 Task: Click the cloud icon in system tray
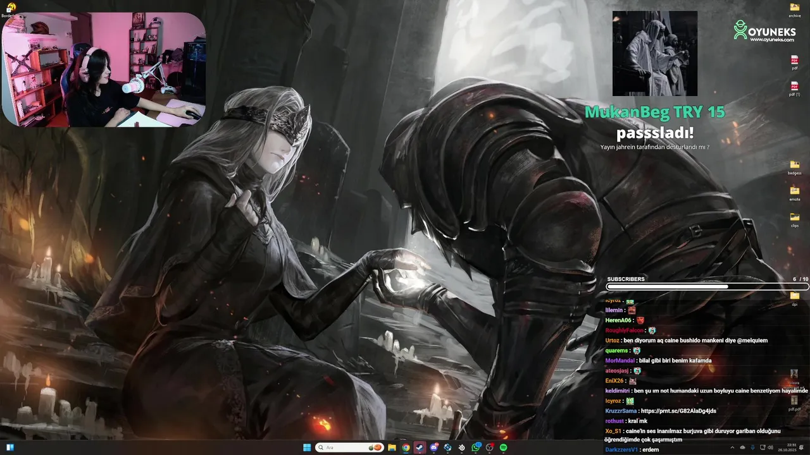coord(742,447)
